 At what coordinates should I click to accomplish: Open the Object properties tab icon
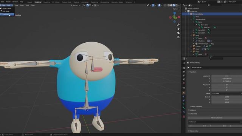[x=184, y=93]
